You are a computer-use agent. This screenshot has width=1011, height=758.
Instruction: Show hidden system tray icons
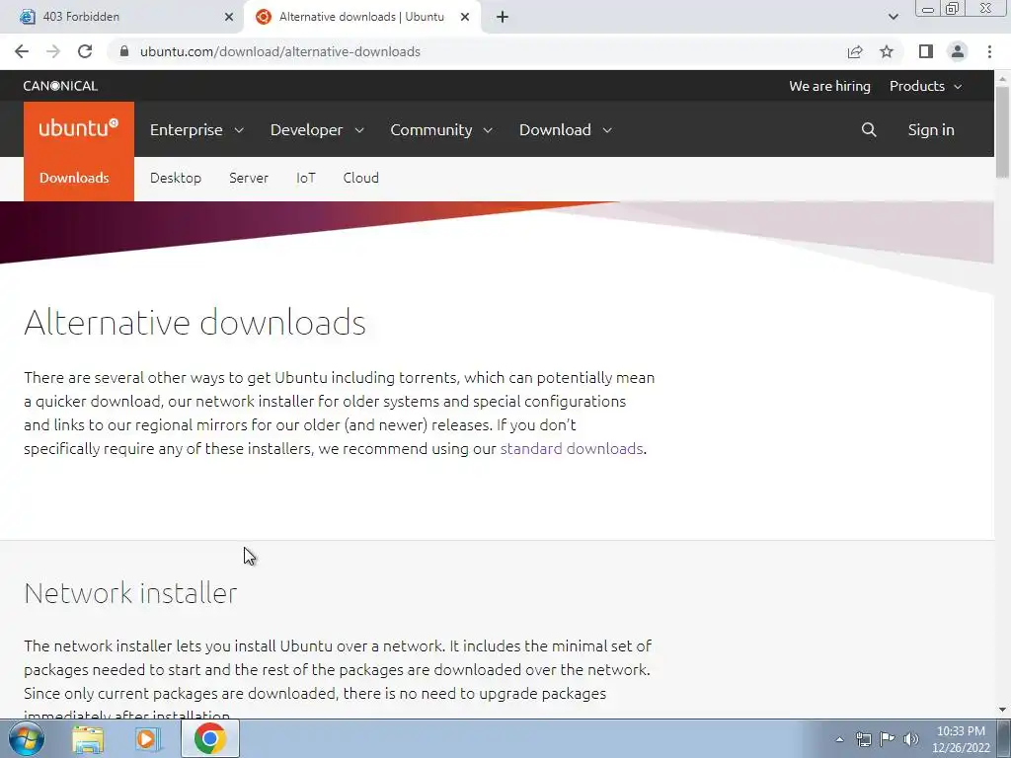839,739
